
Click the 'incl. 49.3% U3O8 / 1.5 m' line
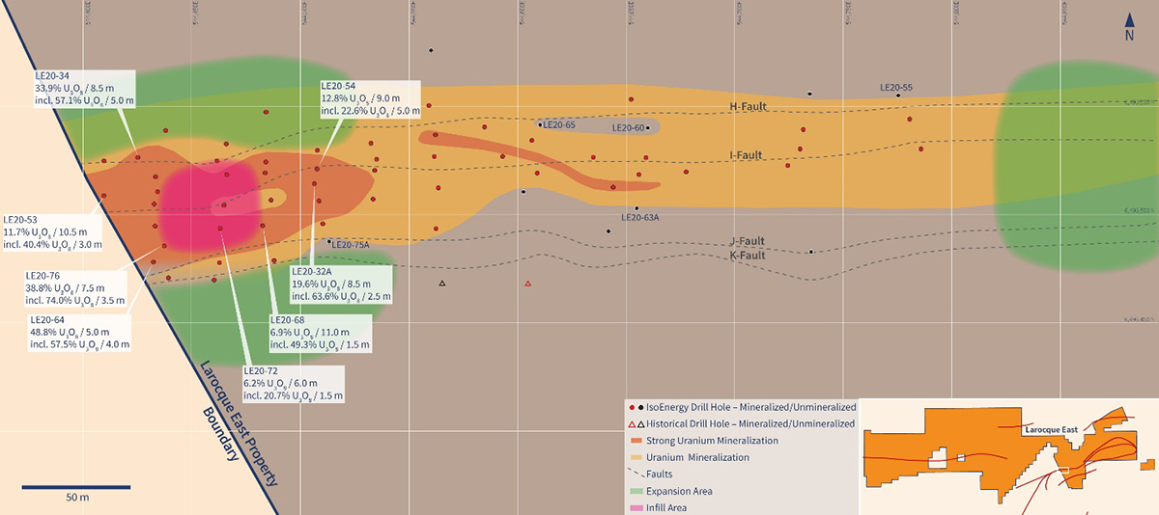coord(320,344)
